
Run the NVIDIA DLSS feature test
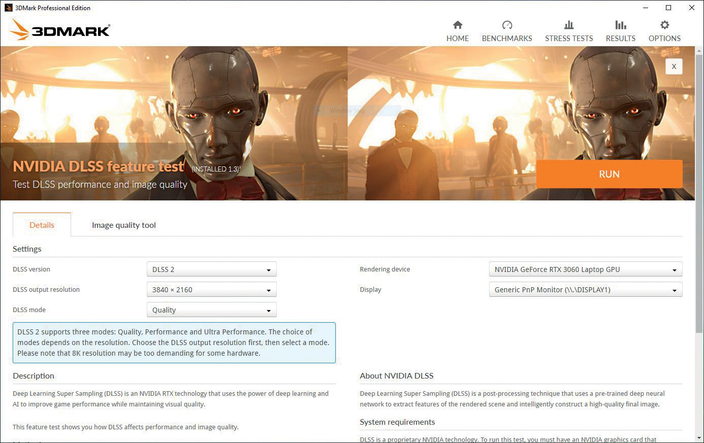[609, 174]
